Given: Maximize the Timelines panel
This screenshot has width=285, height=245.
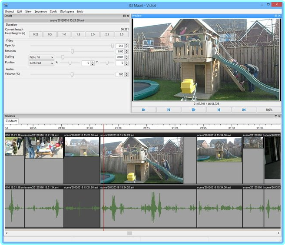Looking at the screenshot, I should 275,116.
